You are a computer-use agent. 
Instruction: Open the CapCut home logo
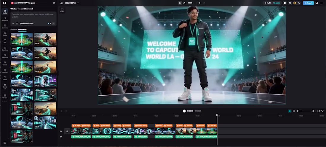click(x=4, y=3)
